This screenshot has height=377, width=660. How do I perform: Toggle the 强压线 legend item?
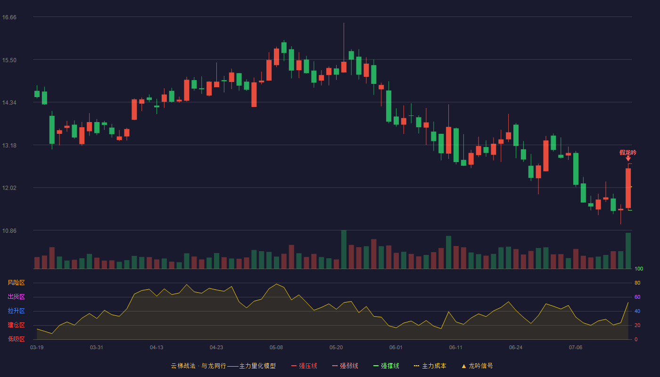tap(304, 366)
